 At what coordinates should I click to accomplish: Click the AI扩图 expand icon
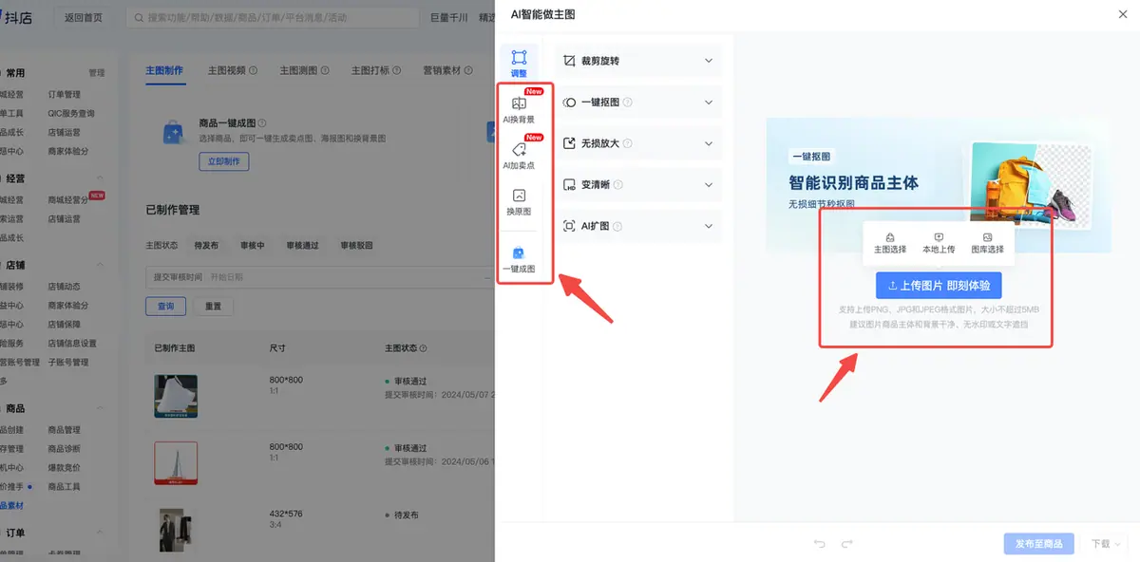[x=569, y=226]
